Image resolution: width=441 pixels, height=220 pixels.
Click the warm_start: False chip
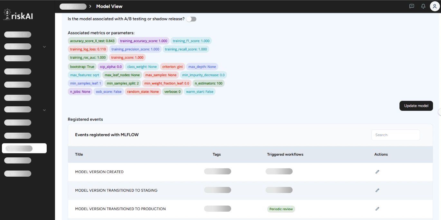pyautogui.click(x=200, y=92)
